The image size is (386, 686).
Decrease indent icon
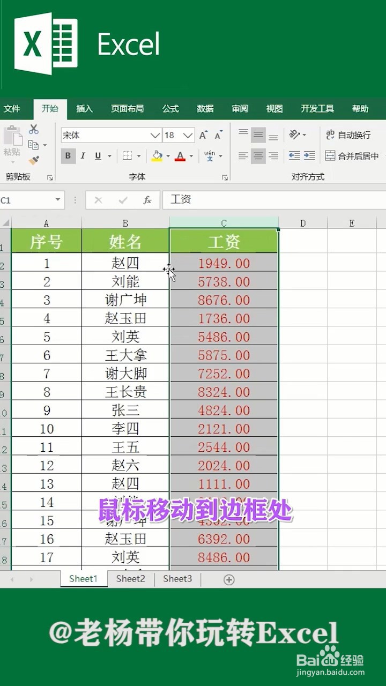tap(294, 156)
